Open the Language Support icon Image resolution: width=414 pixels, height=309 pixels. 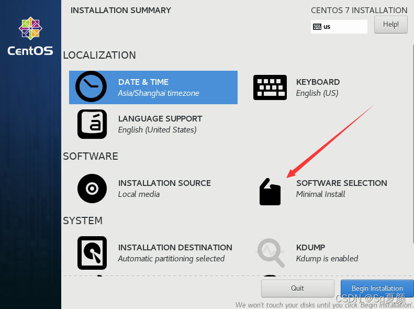(92, 124)
